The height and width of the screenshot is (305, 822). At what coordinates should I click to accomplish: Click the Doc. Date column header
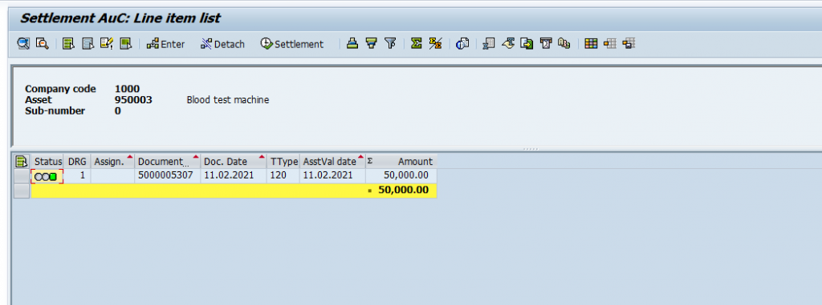tap(234, 161)
